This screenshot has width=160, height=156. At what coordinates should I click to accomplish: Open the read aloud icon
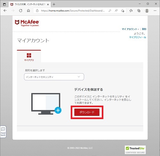[116, 11]
